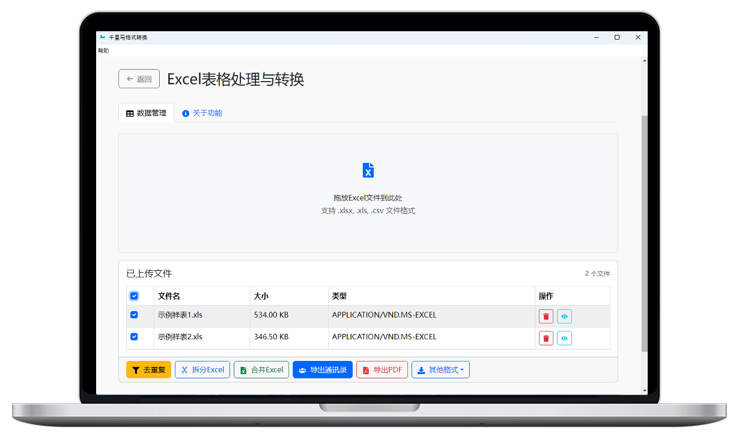Click the 导出通讯录 button
The height and width of the screenshot is (436, 736).
pos(323,370)
